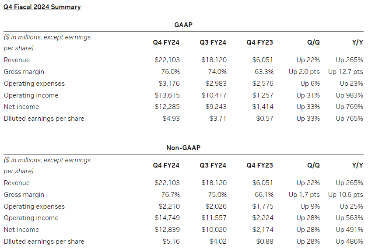This screenshot has width=382, height=252.
Task: Select GAAP net income value $12,285
Action: (x=167, y=107)
